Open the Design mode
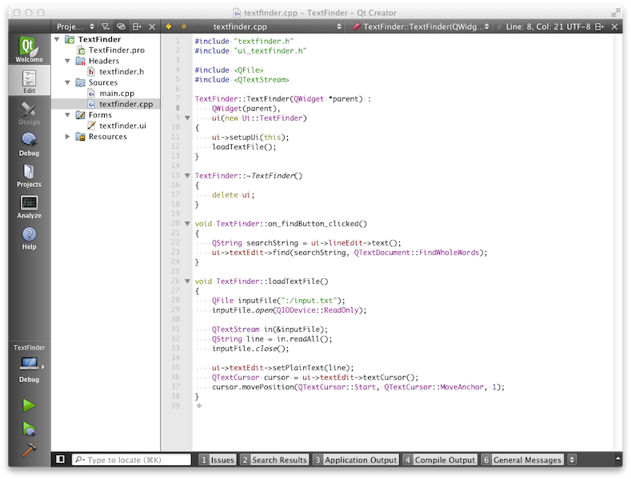 [x=29, y=112]
